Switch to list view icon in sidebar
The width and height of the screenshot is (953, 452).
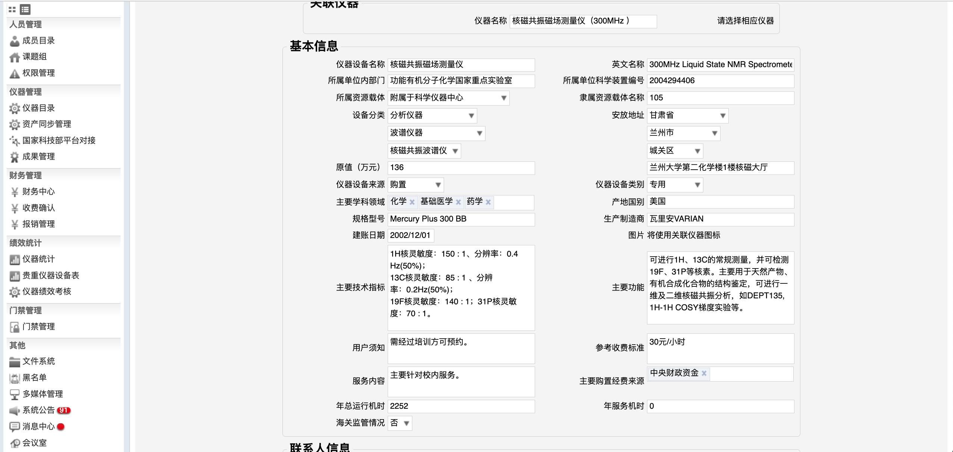click(25, 9)
